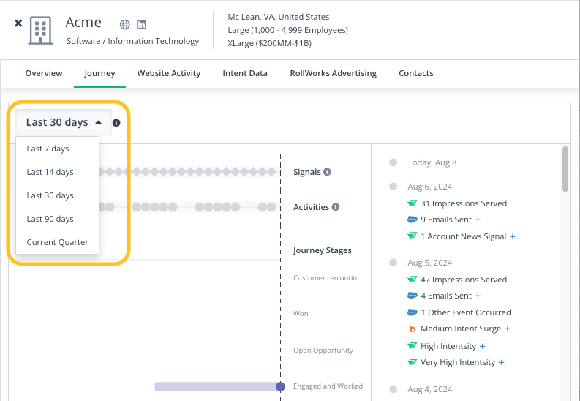Choose Last 90 days option
Image resolution: width=580 pixels, height=401 pixels.
pyautogui.click(x=57, y=219)
